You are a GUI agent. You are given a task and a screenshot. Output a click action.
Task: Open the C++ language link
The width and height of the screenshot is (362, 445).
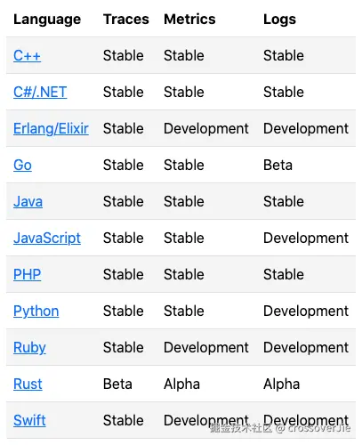[x=27, y=55]
